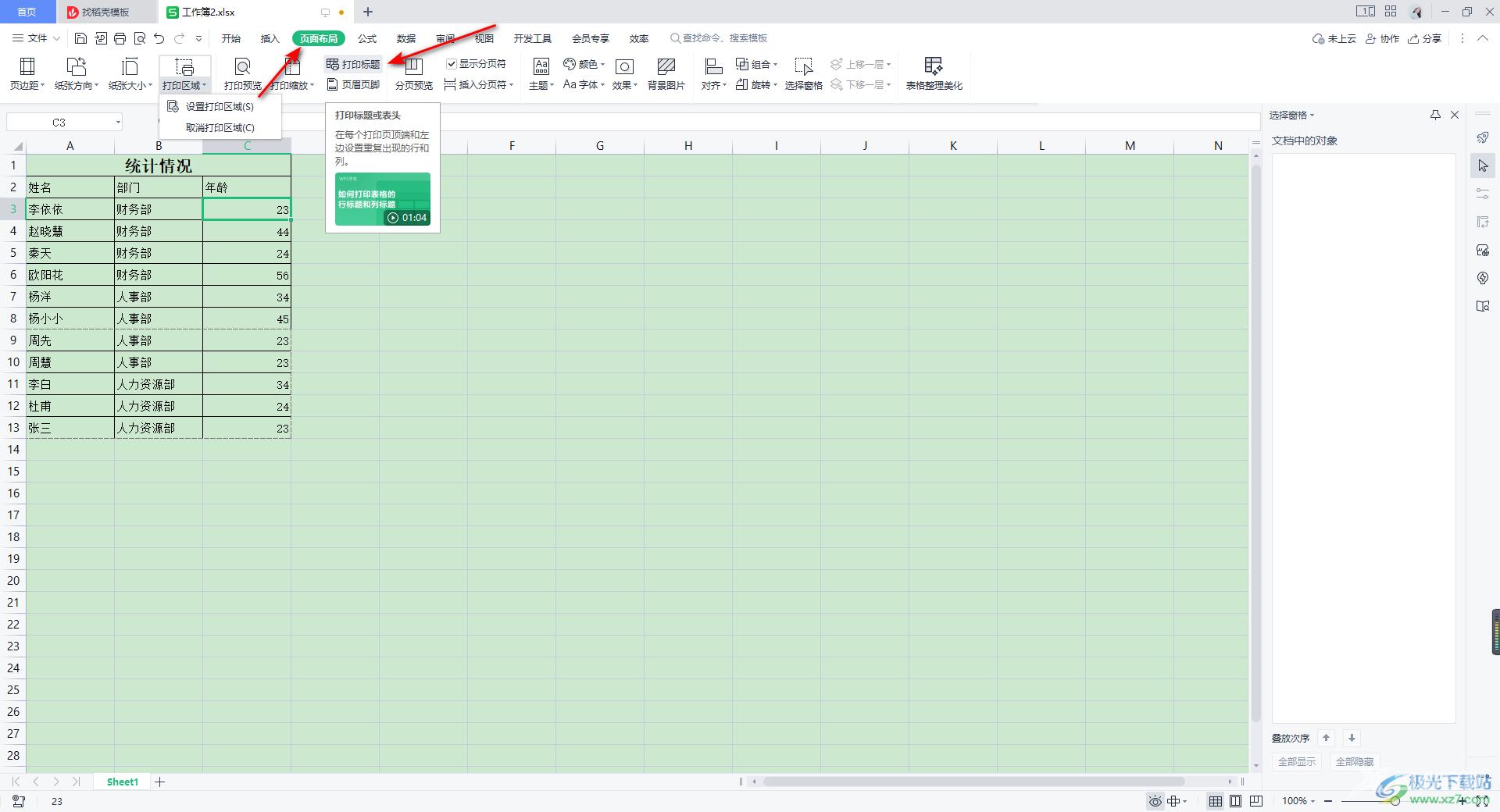Add a new sheet with plus button
The width and height of the screenshot is (1500, 812).
click(x=160, y=782)
